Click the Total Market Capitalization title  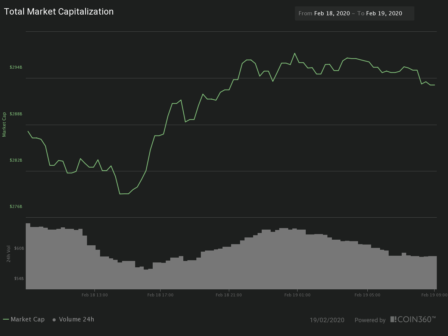coord(59,12)
